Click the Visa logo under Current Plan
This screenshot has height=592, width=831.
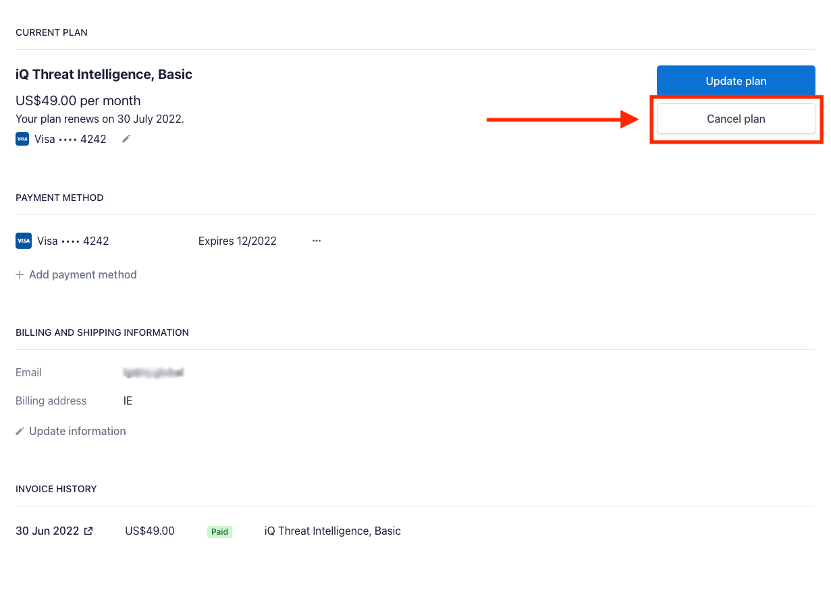tap(22, 140)
